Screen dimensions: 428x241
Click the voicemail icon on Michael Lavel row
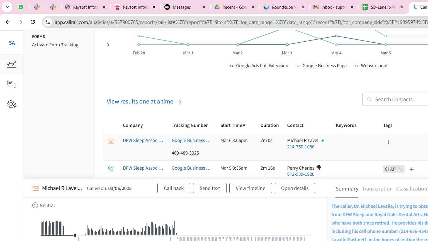[x=111, y=141]
